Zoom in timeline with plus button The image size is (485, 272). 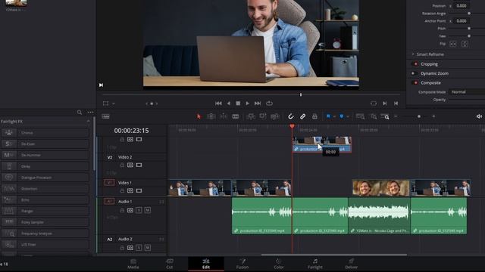pyautogui.click(x=433, y=116)
